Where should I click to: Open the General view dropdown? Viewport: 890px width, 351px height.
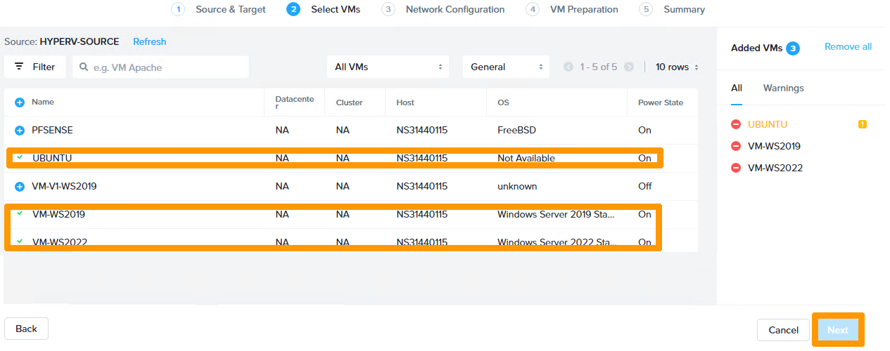(x=505, y=67)
